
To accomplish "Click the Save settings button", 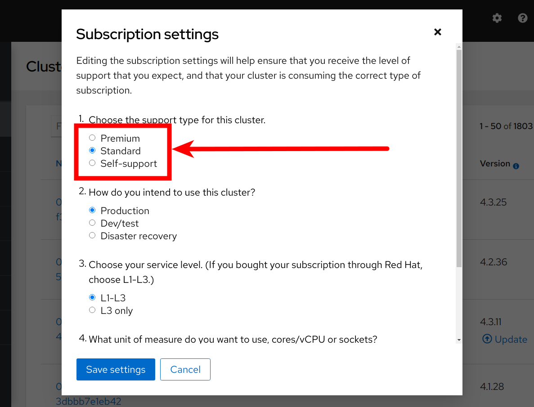I will click(116, 369).
